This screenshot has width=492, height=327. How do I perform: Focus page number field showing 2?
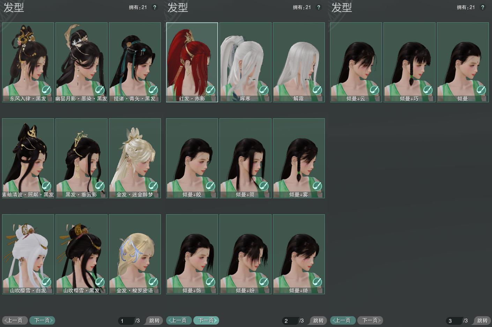click(x=290, y=321)
